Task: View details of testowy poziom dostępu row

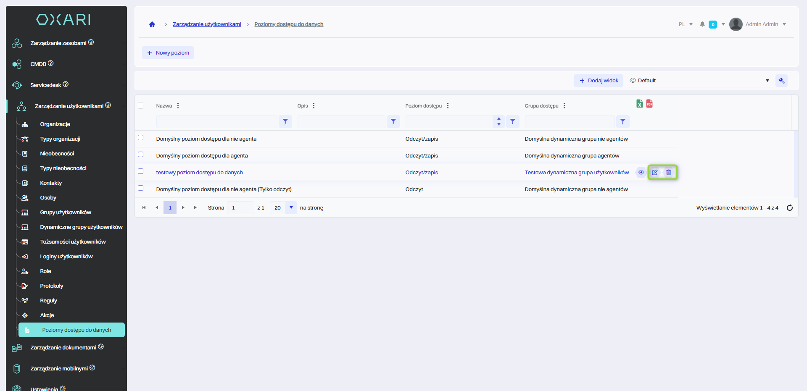Action: (641, 172)
